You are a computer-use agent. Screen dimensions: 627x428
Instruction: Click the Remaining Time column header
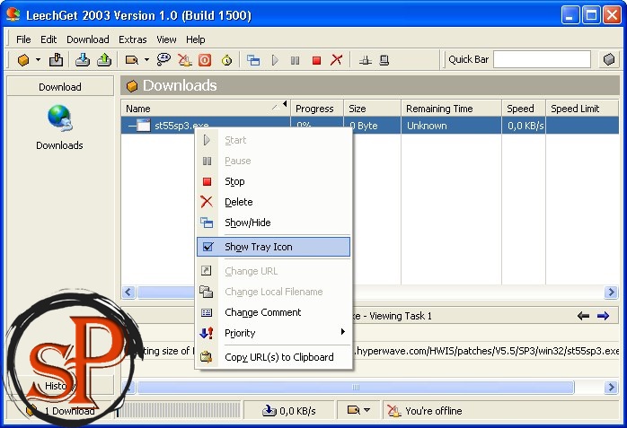point(450,109)
